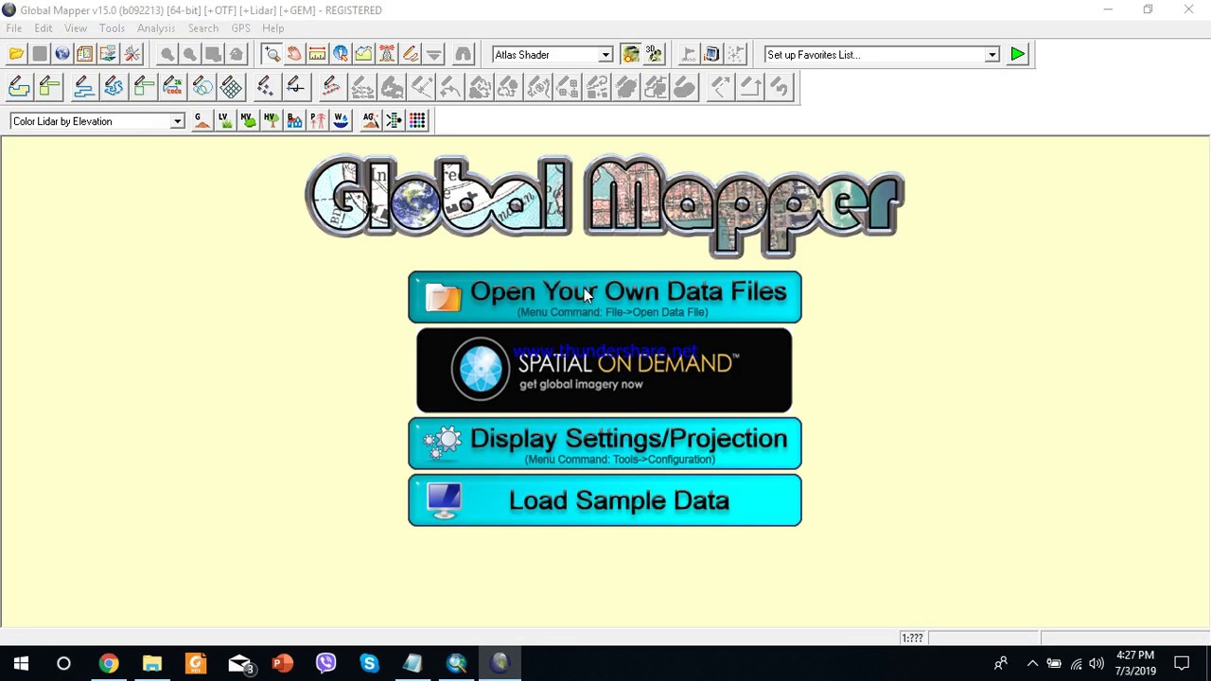The image size is (1211, 681).
Task: Click Create Area Feature digitizer icon
Action: point(19,87)
